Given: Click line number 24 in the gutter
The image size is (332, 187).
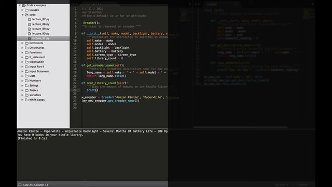Looking at the screenshot, I should 75,90.
